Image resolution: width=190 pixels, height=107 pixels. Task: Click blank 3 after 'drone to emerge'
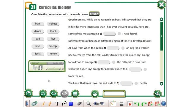[x=104, y=62]
